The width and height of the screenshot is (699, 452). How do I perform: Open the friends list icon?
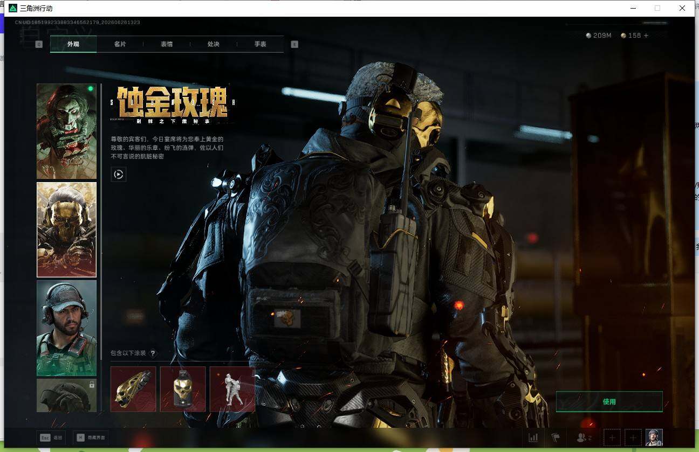584,437
